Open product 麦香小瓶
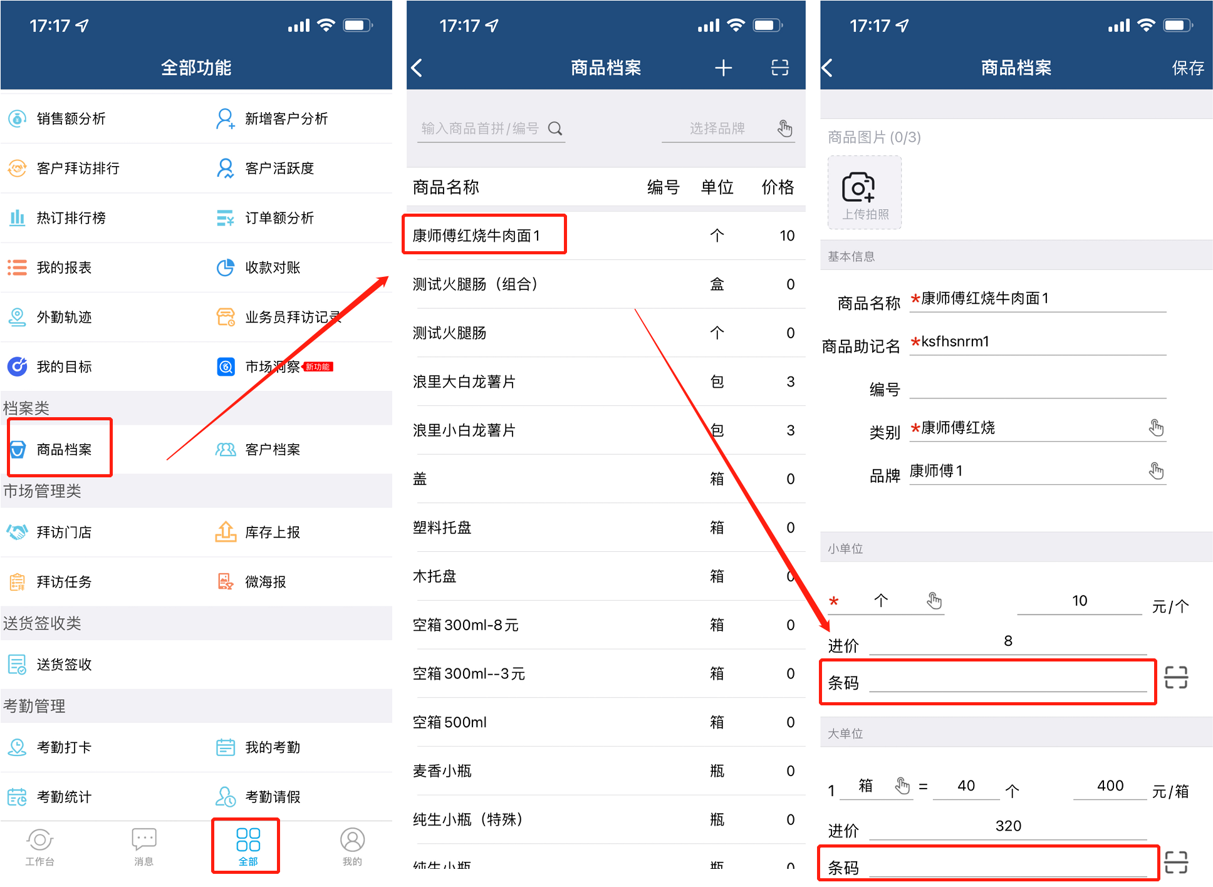This screenshot has height=887, width=1213. tap(606, 771)
